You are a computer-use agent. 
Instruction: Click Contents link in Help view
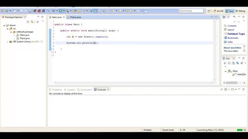click(232, 26)
